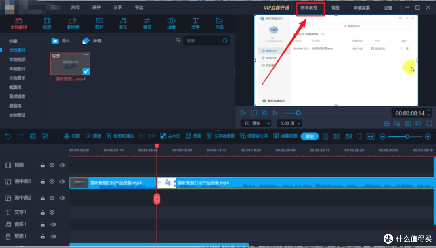Image resolution: width=436 pixels, height=248 pixels.
Task: Click 分享 in the top menu
Action: click(x=117, y=8)
